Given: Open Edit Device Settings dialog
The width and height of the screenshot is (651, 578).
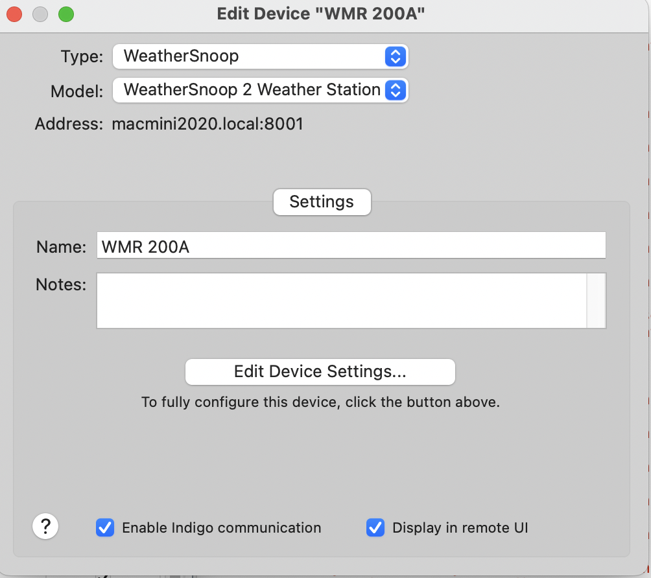Looking at the screenshot, I should (320, 372).
